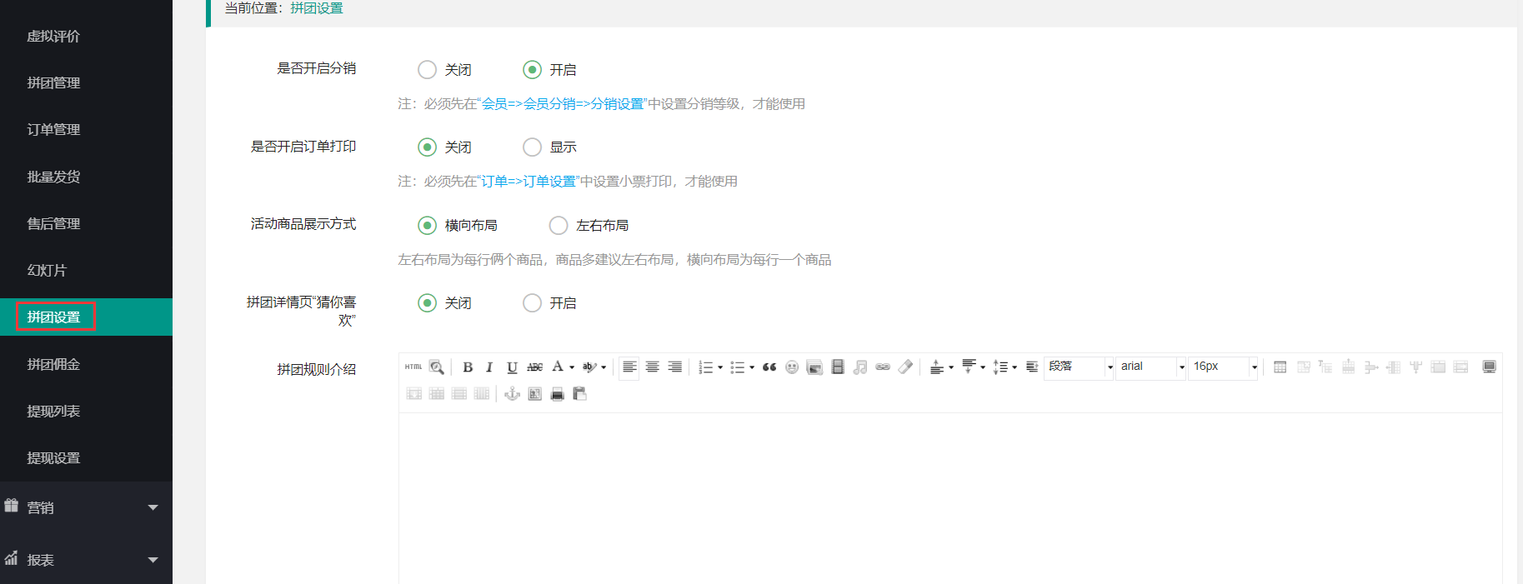The width and height of the screenshot is (1523, 584).
Task: Open the emoticon smiley picker
Action: click(792, 367)
